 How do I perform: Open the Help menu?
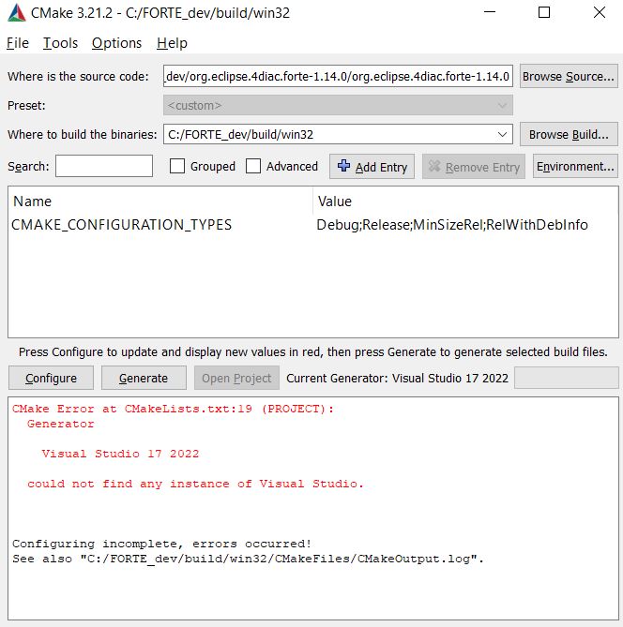(172, 43)
